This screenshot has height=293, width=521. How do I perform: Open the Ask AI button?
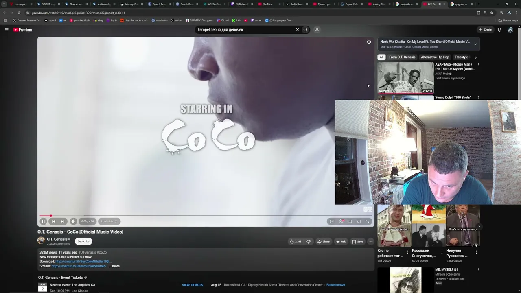point(341,241)
